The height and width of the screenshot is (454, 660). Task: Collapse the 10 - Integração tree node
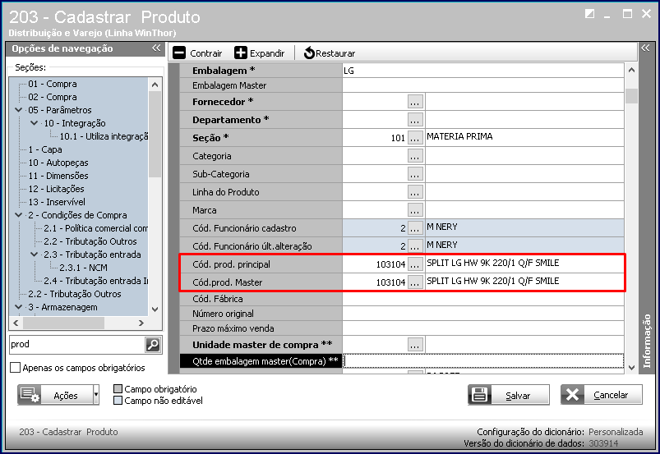click(35, 123)
